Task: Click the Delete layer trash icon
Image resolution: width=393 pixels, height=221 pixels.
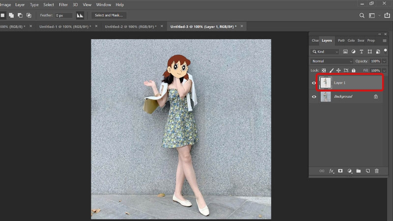Action: click(x=376, y=171)
